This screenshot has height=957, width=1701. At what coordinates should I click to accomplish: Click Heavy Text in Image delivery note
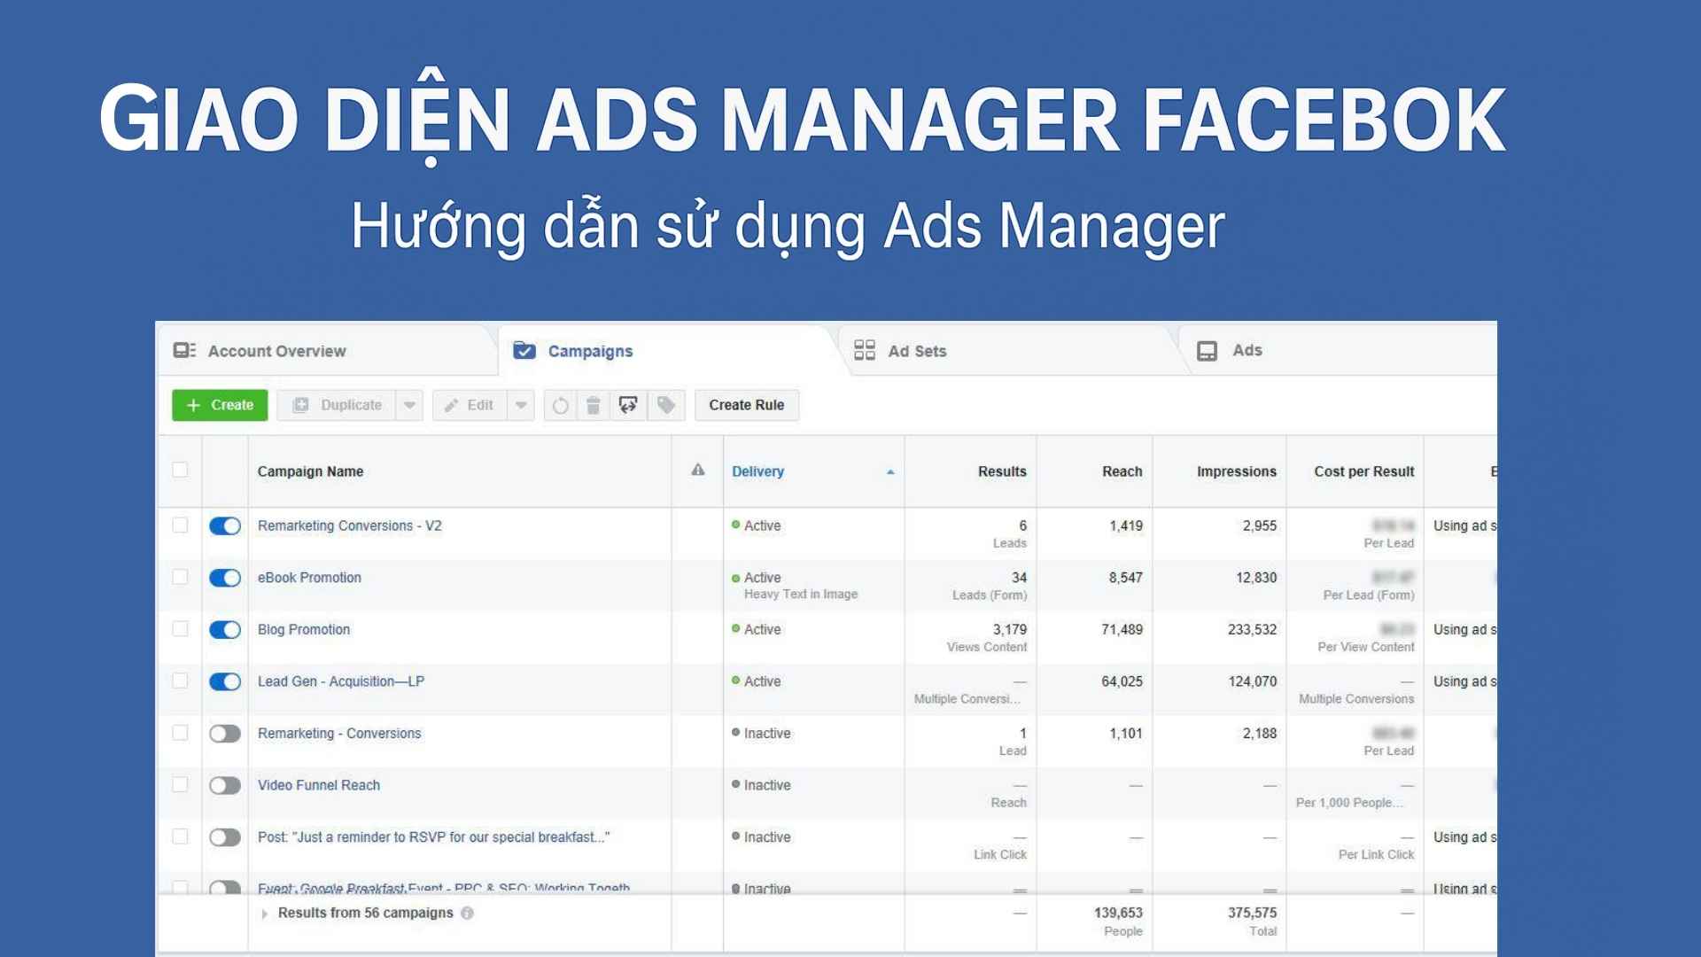tap(801, 595)
